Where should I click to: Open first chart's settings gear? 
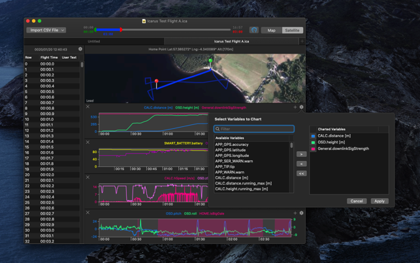[301, 107]
